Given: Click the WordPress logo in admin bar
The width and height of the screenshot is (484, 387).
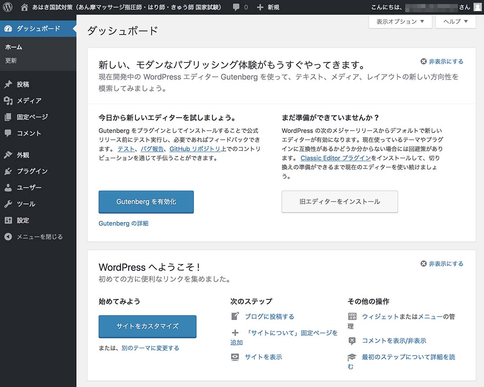Looking at the screenshot, I should 8,7.
